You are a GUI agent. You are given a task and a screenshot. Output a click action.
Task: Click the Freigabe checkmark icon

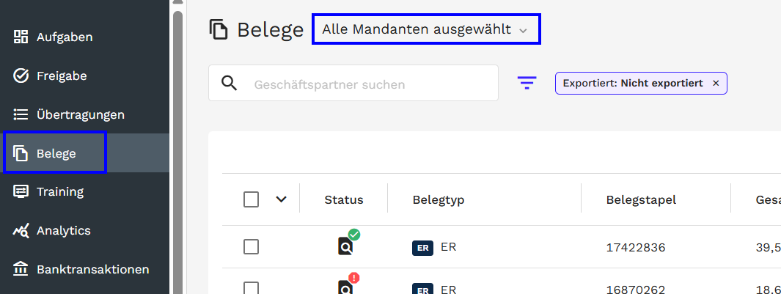tap(21, 76)
